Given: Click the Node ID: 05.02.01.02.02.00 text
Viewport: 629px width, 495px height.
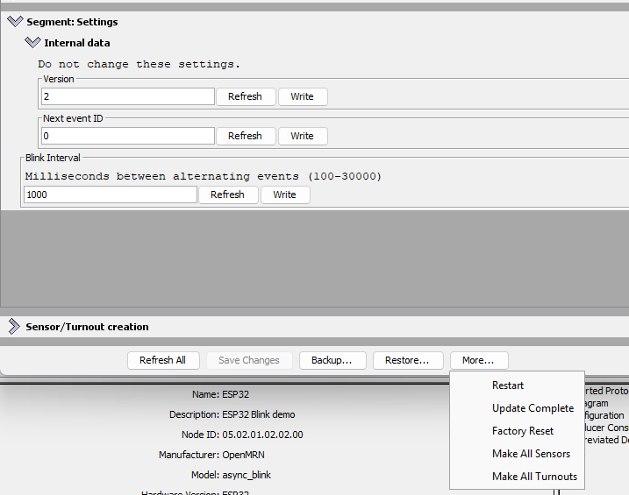Looking at the screenshot, I should pos(242,435).
